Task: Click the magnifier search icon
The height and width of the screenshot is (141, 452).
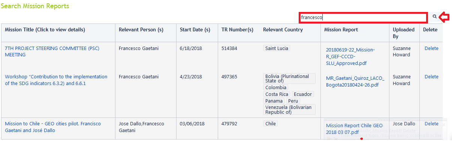Action: pos(434,17)
